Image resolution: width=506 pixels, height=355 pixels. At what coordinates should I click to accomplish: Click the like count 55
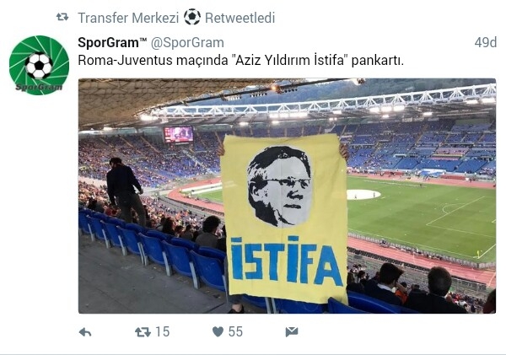point(235,331)
